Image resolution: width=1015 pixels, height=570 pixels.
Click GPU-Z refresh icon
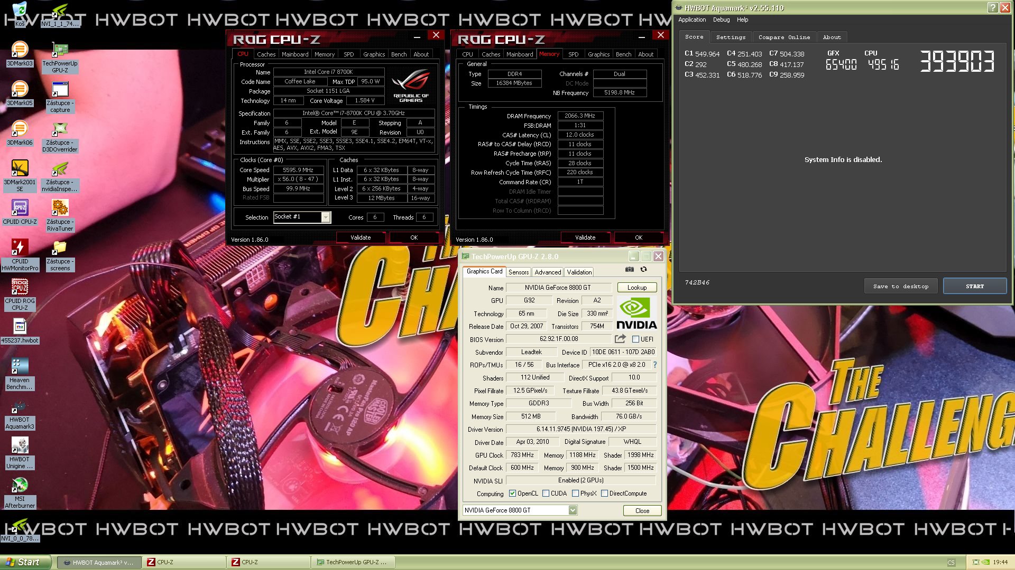[x=643, y=269]
